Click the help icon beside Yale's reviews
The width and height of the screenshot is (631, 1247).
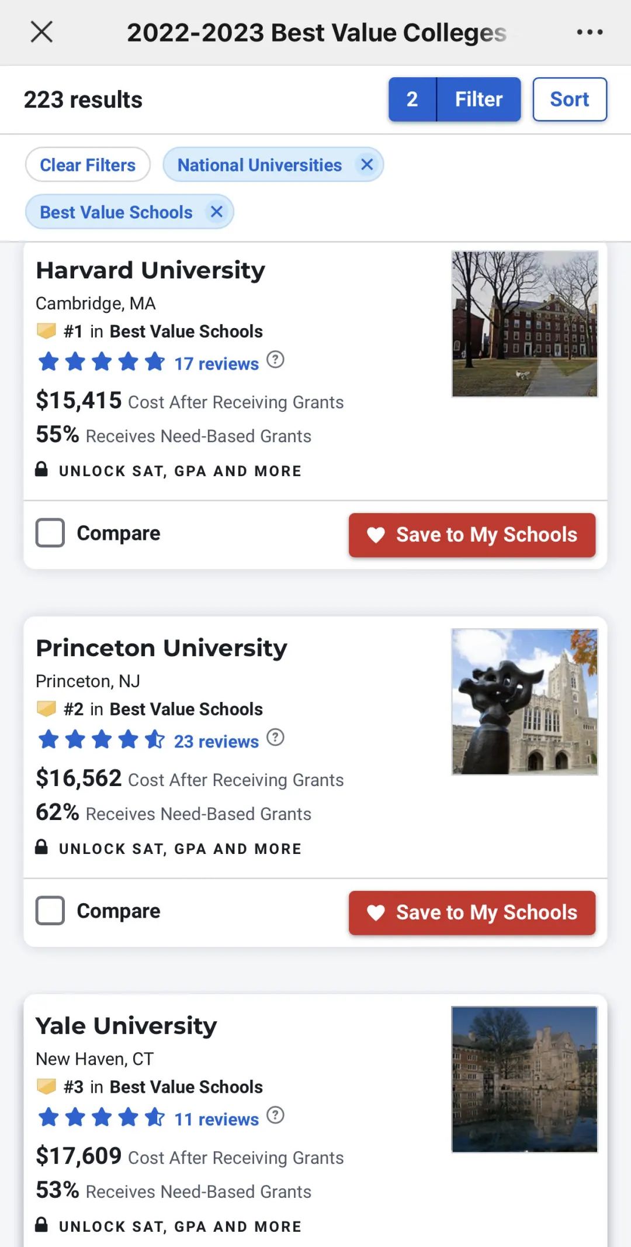pyautogui.click(x=275, y=1115)
